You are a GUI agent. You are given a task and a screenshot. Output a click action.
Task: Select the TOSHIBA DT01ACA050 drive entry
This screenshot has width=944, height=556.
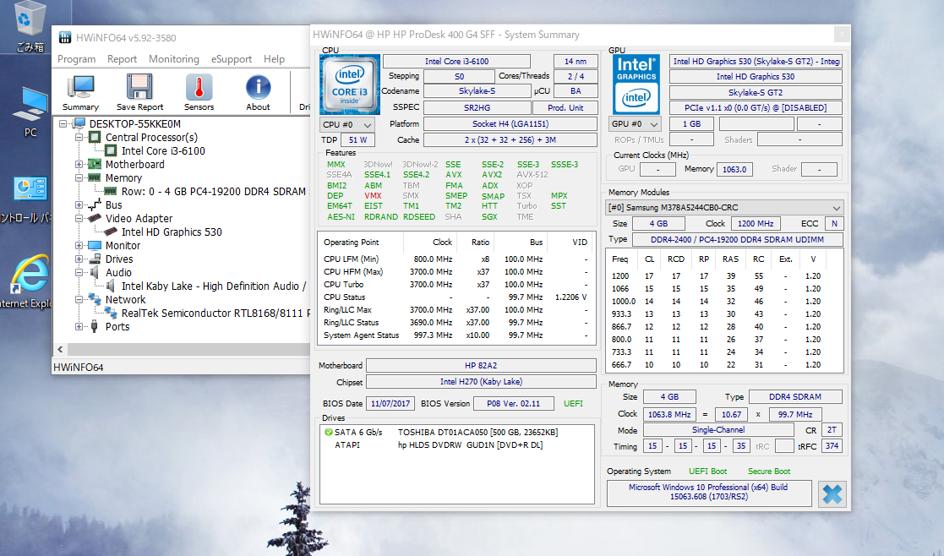477,433
